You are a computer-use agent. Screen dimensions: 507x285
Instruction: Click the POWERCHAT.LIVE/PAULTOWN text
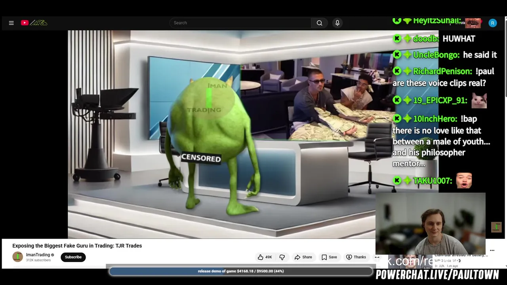[x=437, y=275]
